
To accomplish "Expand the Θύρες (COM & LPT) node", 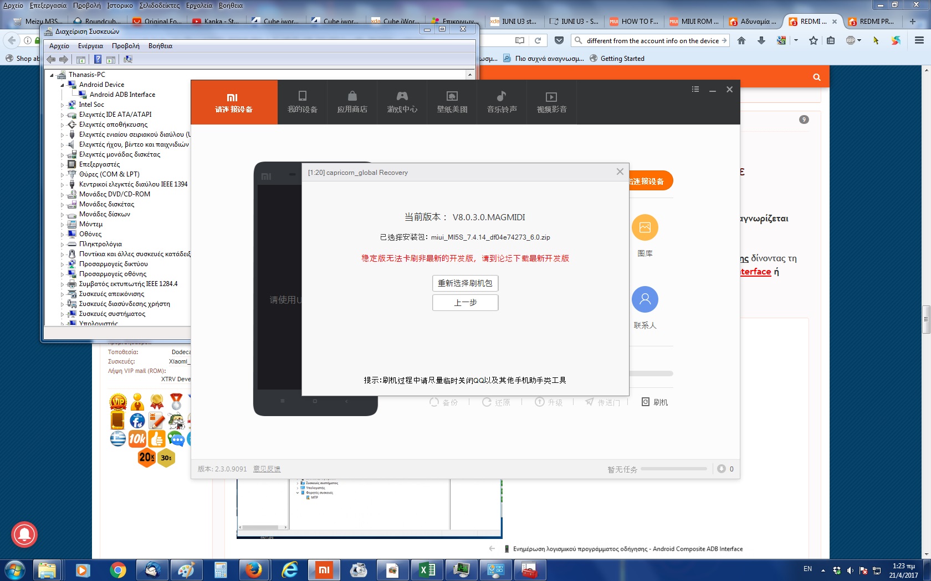I will tap(62, 175).
